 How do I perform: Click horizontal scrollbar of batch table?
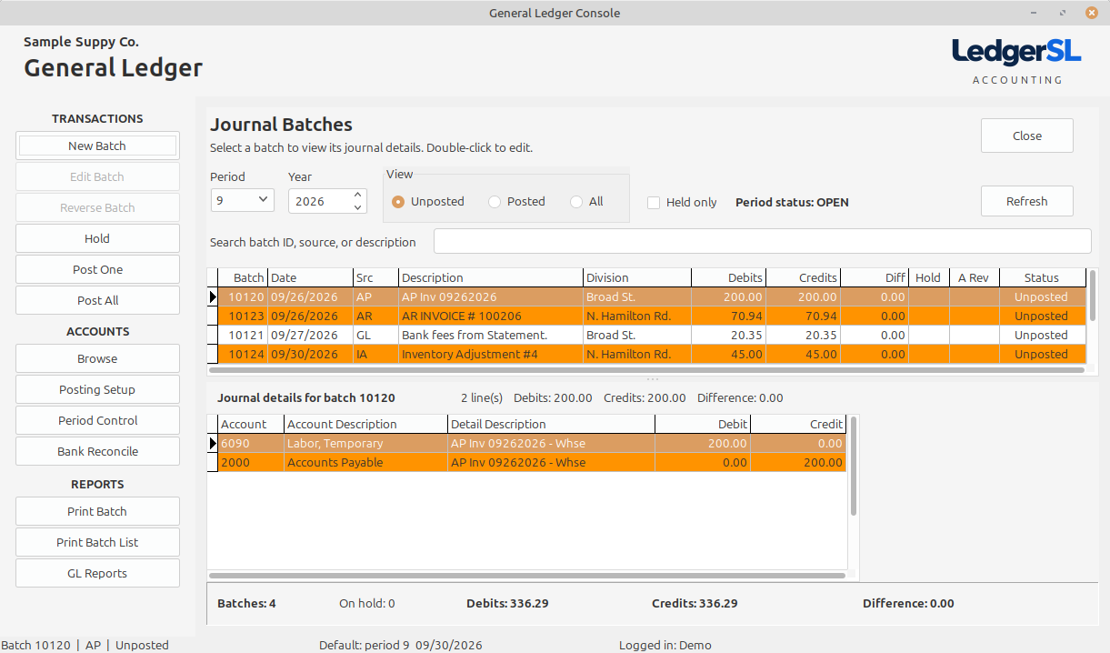[x=646, y=370]
